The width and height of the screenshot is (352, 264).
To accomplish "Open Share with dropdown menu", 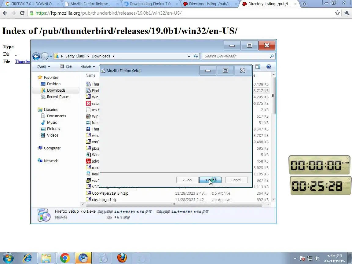I will (x=88, y=67).
